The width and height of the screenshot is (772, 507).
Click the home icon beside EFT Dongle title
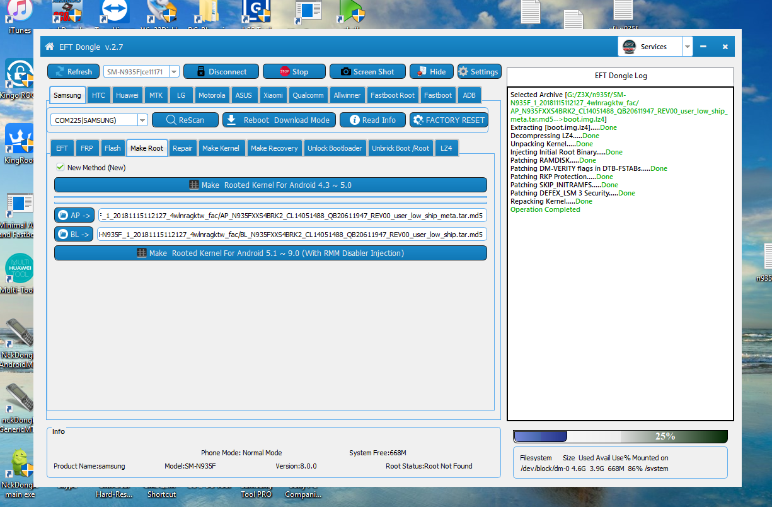(50, 47)
